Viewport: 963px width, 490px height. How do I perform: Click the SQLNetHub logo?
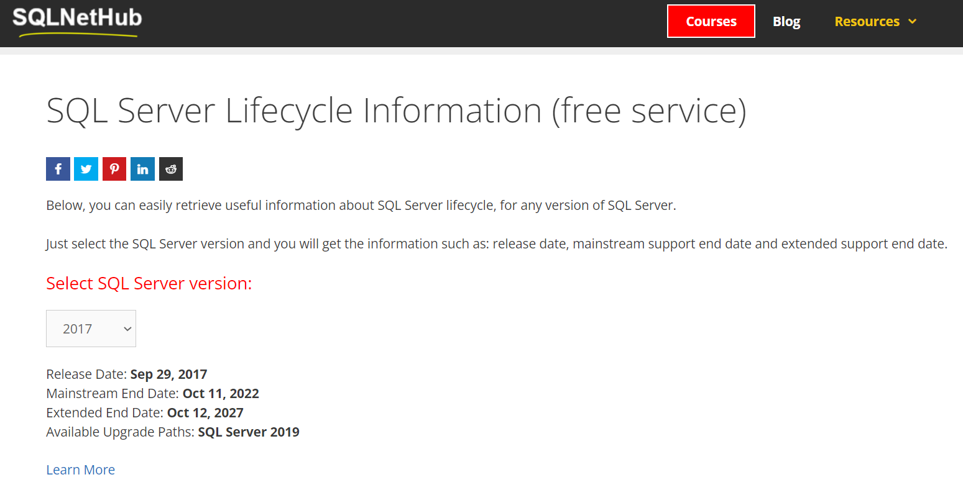coord(78,22)
